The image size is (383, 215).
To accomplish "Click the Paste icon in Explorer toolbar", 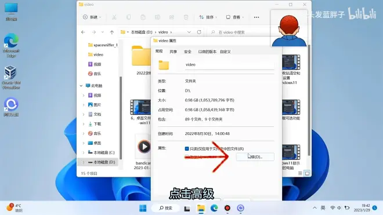I will click(143, 17).
